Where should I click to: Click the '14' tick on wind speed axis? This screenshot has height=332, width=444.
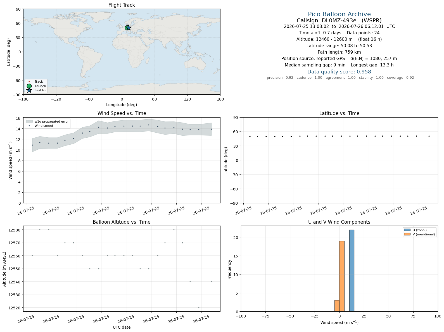[x=18, y=129]
